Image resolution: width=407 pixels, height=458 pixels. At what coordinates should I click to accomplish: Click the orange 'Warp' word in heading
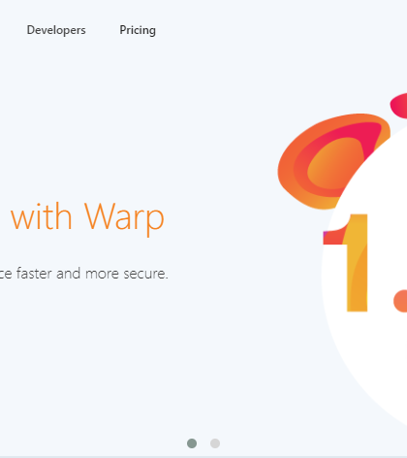point(125,218)
